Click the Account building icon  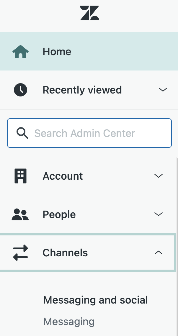click(x=20, y=176)
